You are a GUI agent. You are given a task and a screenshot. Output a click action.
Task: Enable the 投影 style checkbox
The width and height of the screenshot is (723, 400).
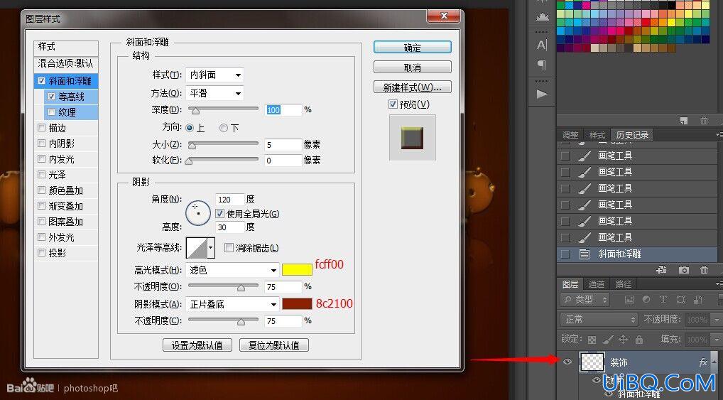tap(41, 253)
